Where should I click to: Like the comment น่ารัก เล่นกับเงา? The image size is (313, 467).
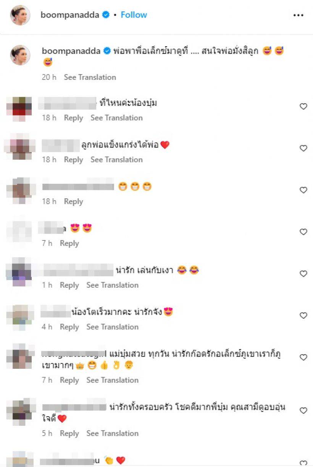coord(303,274)
